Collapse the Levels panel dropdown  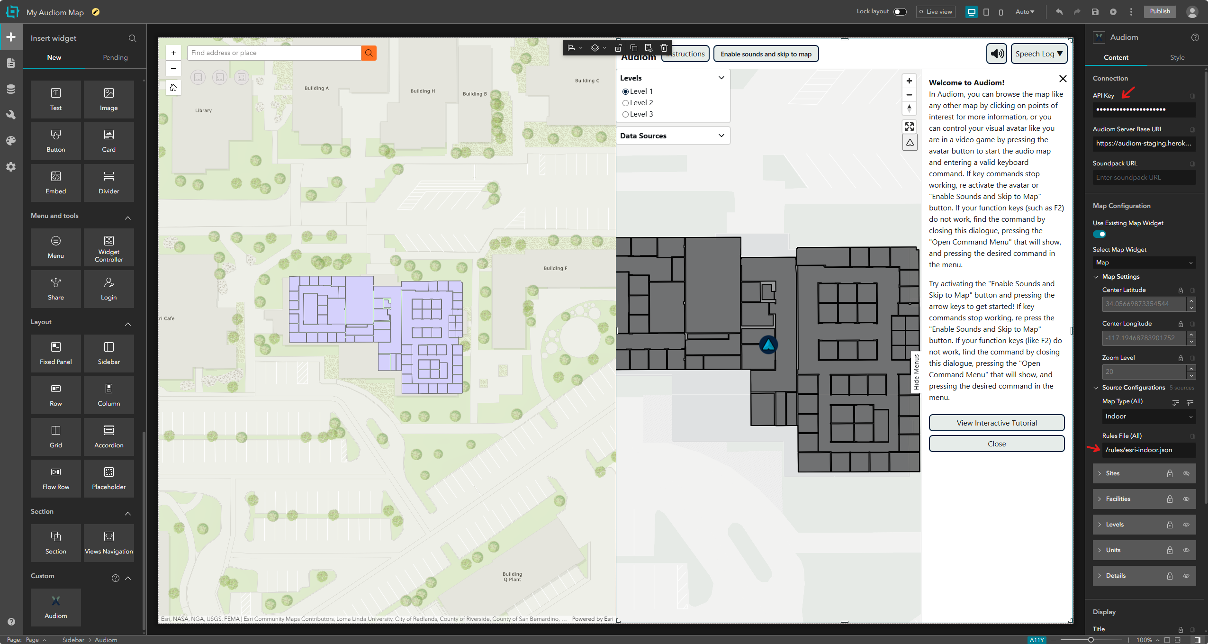click(721, 77)
